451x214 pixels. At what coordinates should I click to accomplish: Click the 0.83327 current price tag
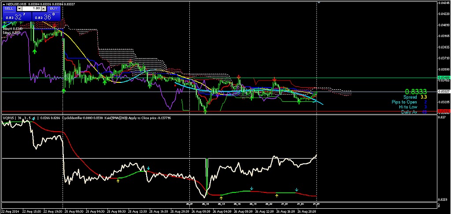[443, 92]
